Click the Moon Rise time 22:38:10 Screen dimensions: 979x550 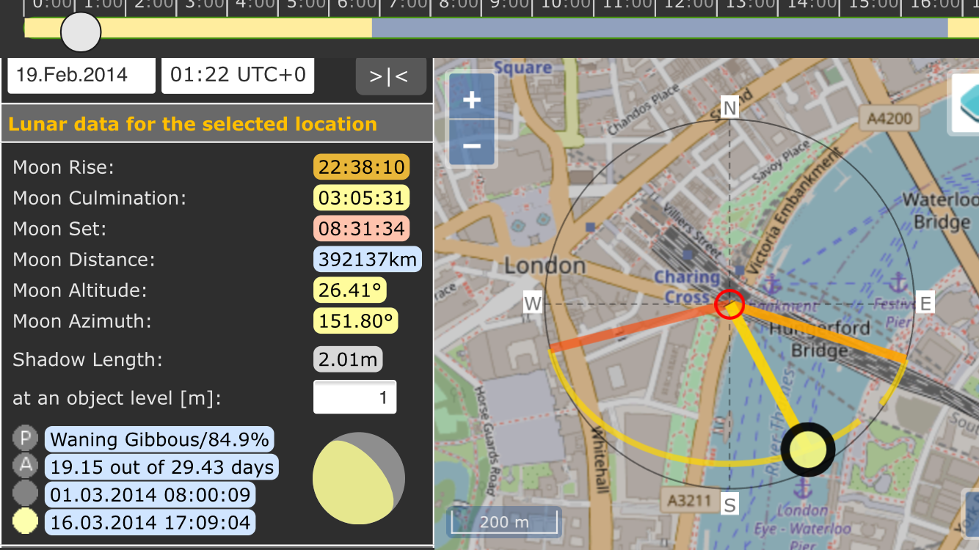(362, 167)
